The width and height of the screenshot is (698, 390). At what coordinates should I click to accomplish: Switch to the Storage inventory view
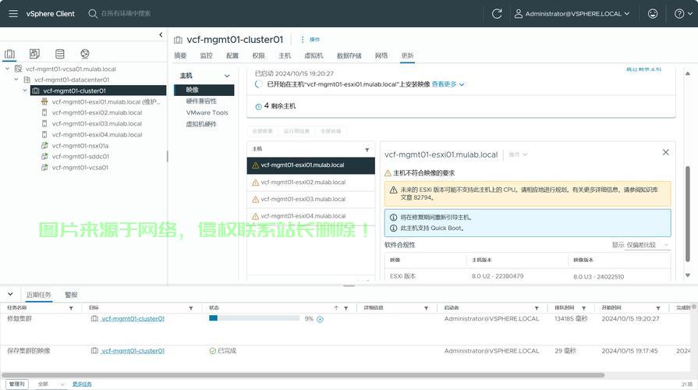pos(59,54)
